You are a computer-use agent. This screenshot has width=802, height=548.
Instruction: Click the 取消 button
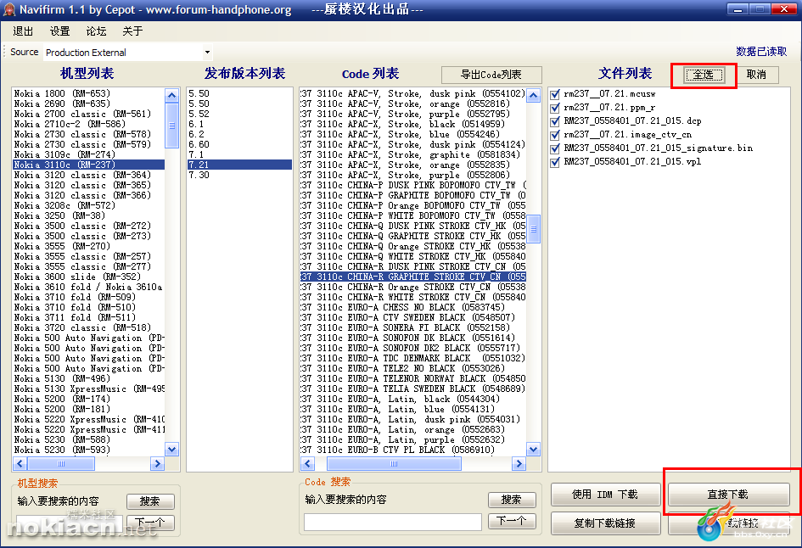click(756, 75)
